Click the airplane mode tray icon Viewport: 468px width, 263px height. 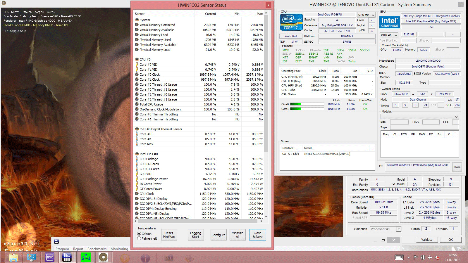(x=430, y=257)
